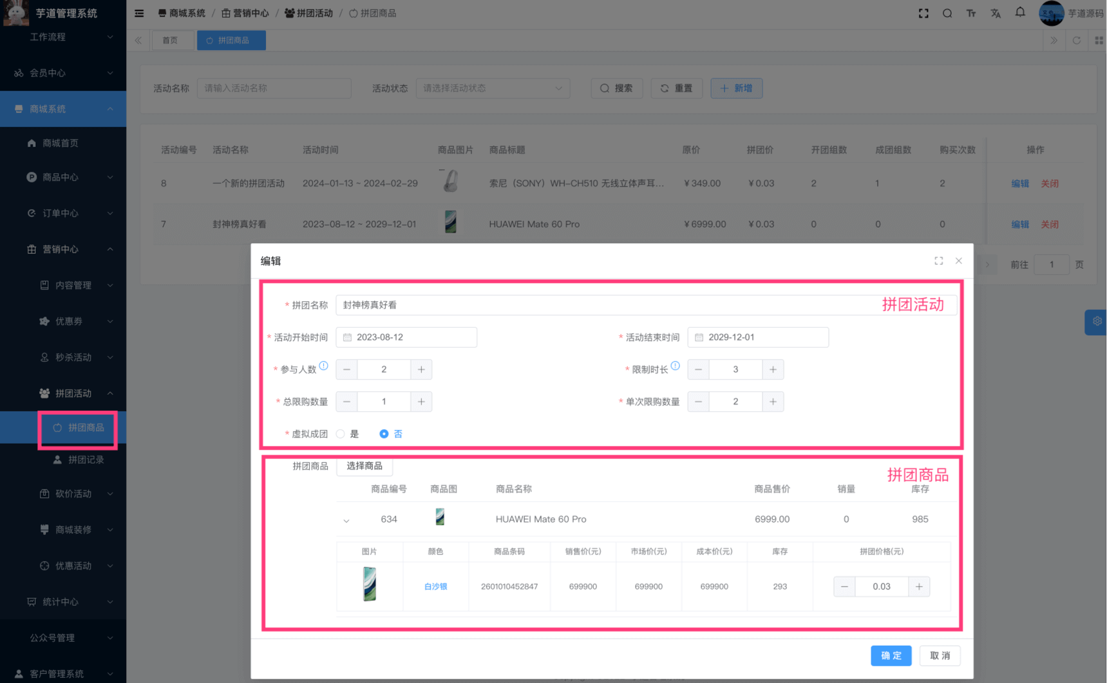1107x683 pixels.
Task: Maximize the 编辑 dialog with fullscreen icon
Action: [x=938, y=261]
